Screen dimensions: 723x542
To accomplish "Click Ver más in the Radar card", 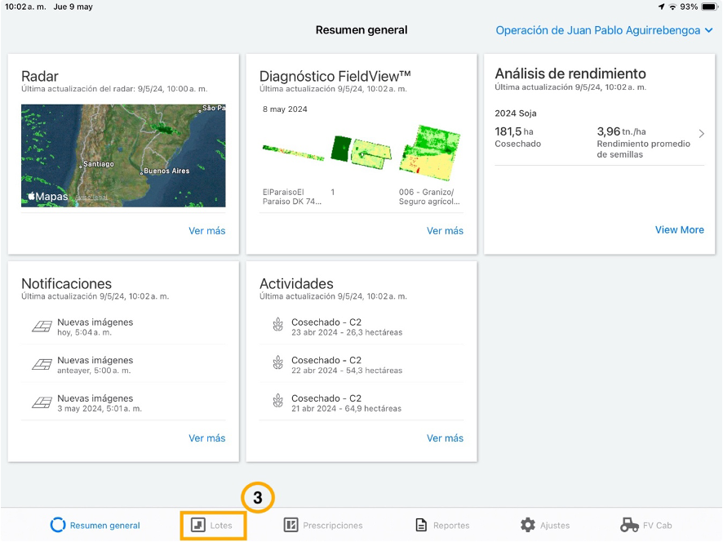I will coord(206,231).
